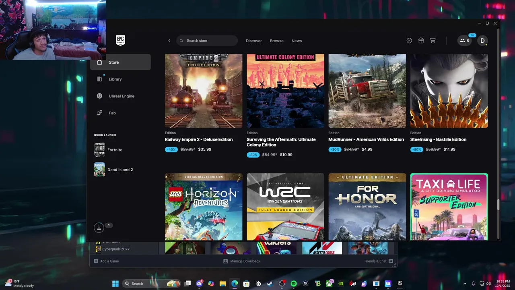Select Cyberpunk 2077 in Steam library list
Screen dimensions: 515x290
click(x=116, y=249)
